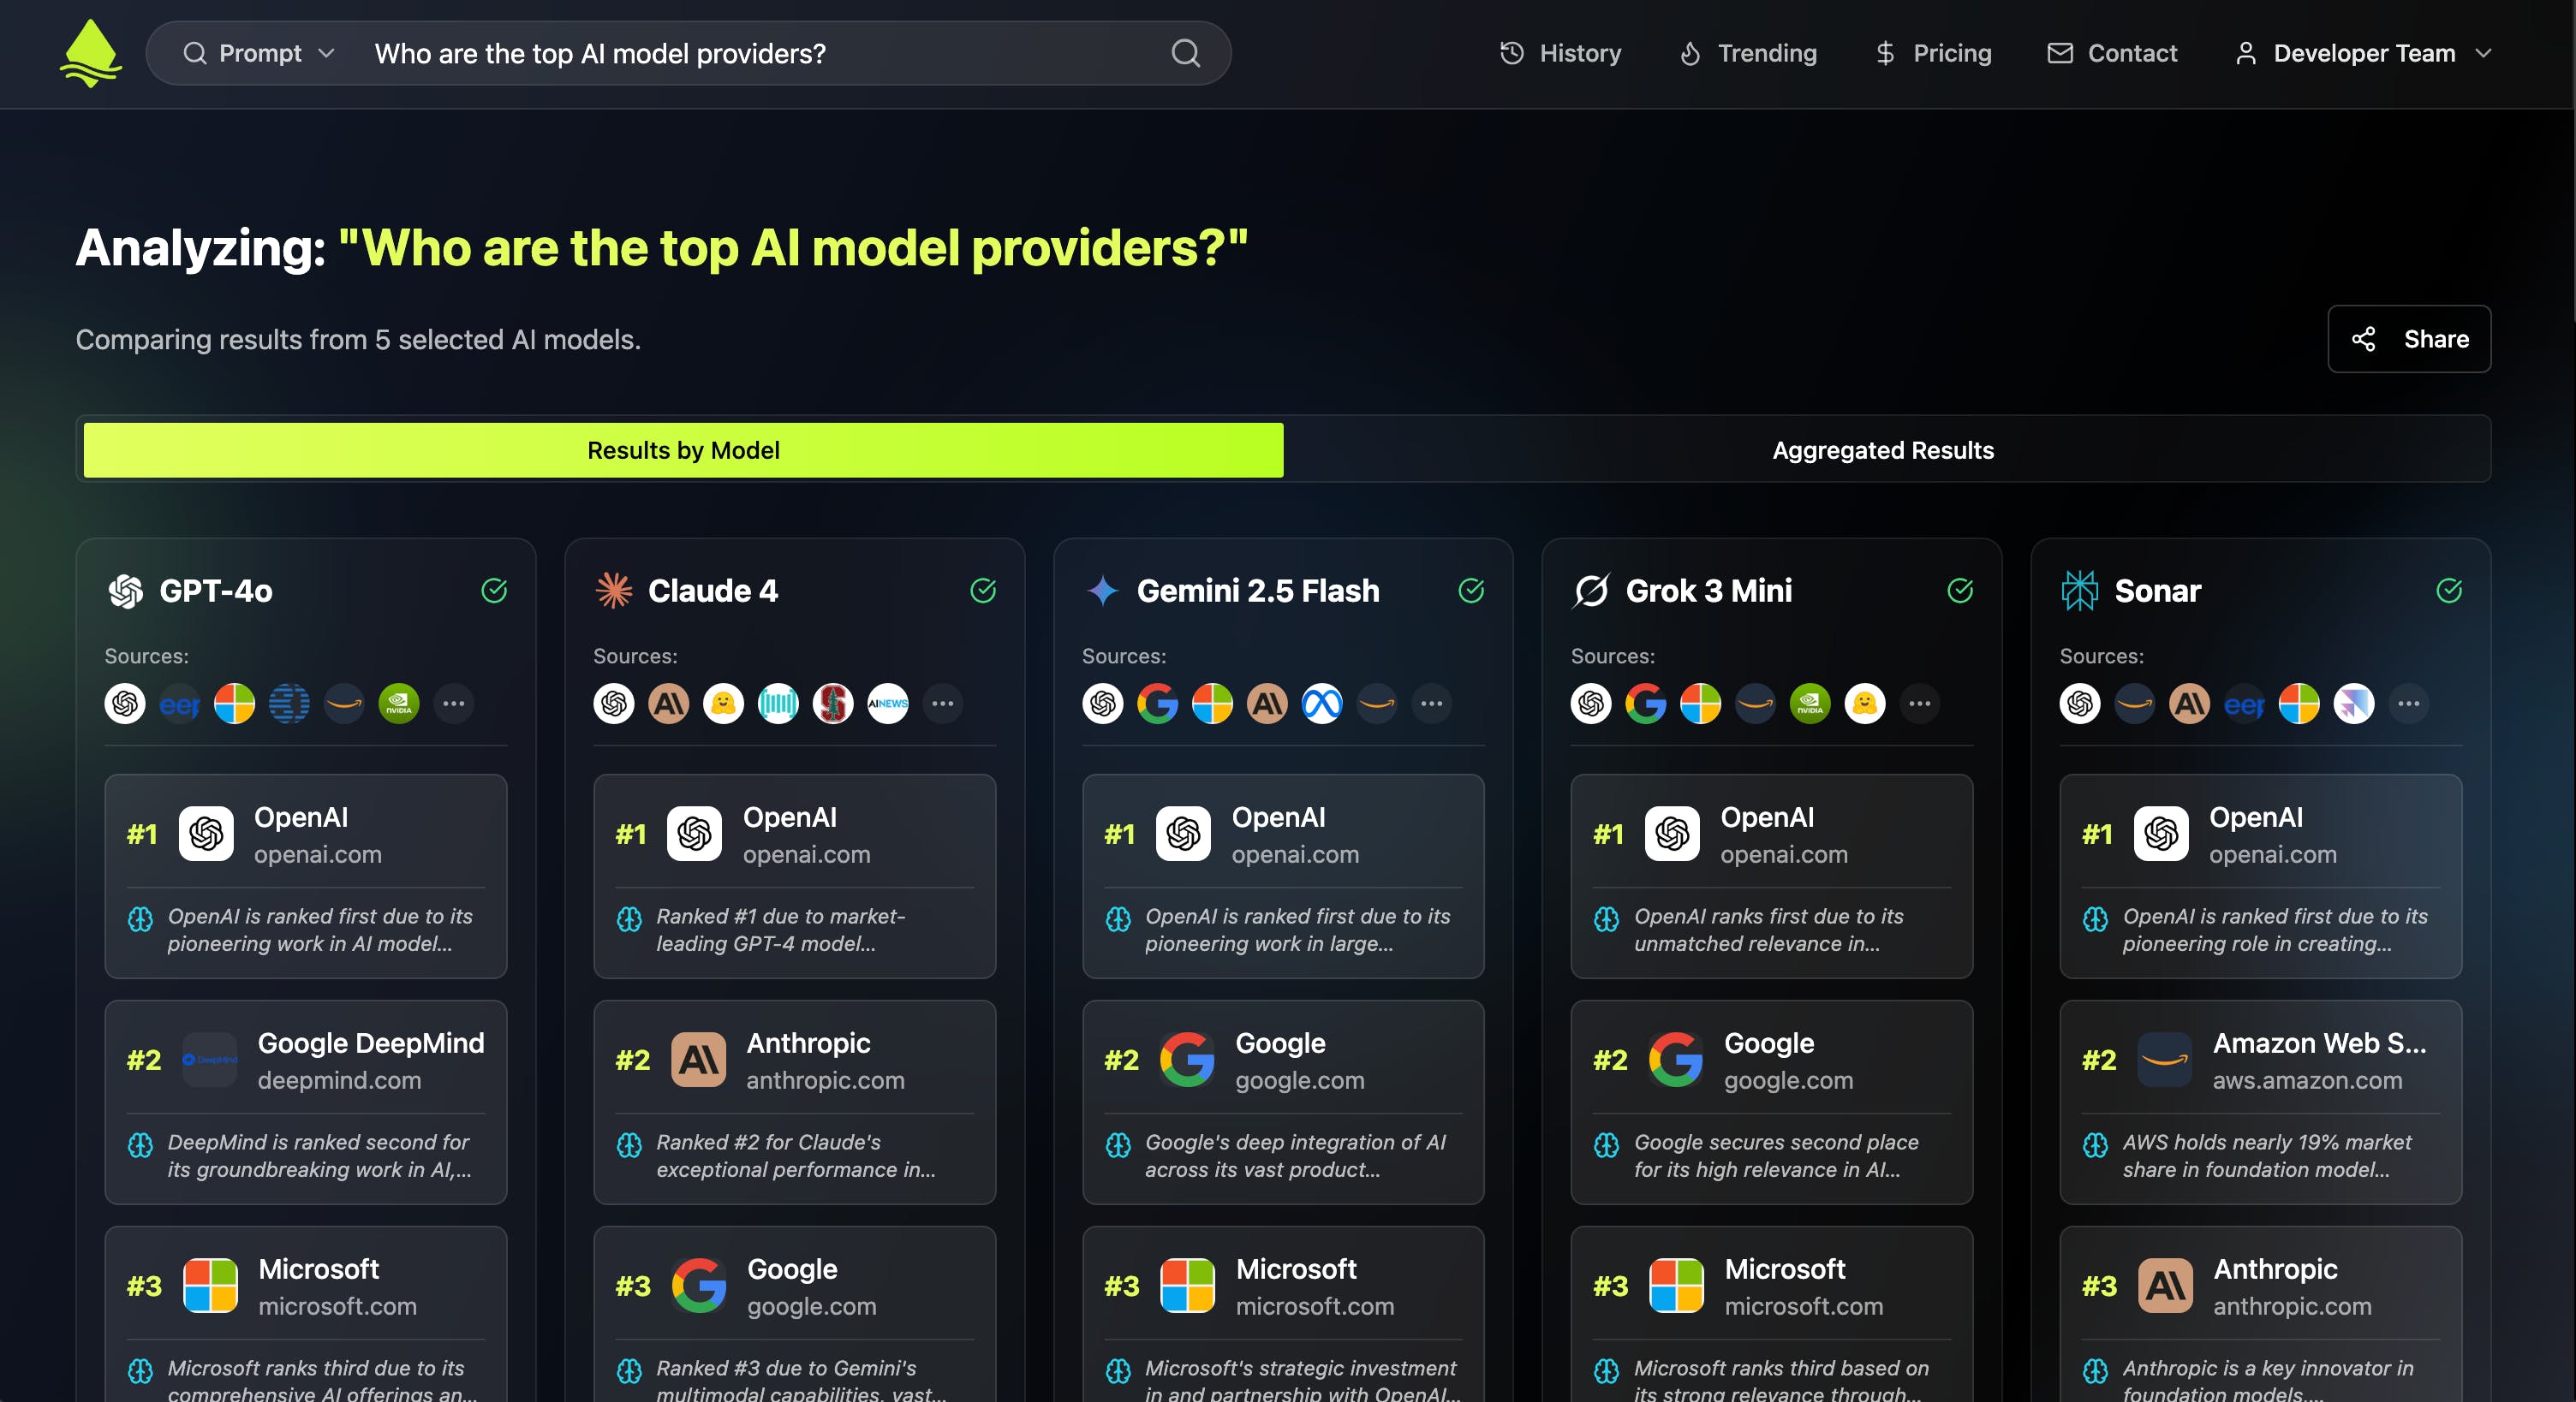Expand more sources in Sonar card
The width and height of the screenshot is (2576, 1402).
(x=2408, y=704)
